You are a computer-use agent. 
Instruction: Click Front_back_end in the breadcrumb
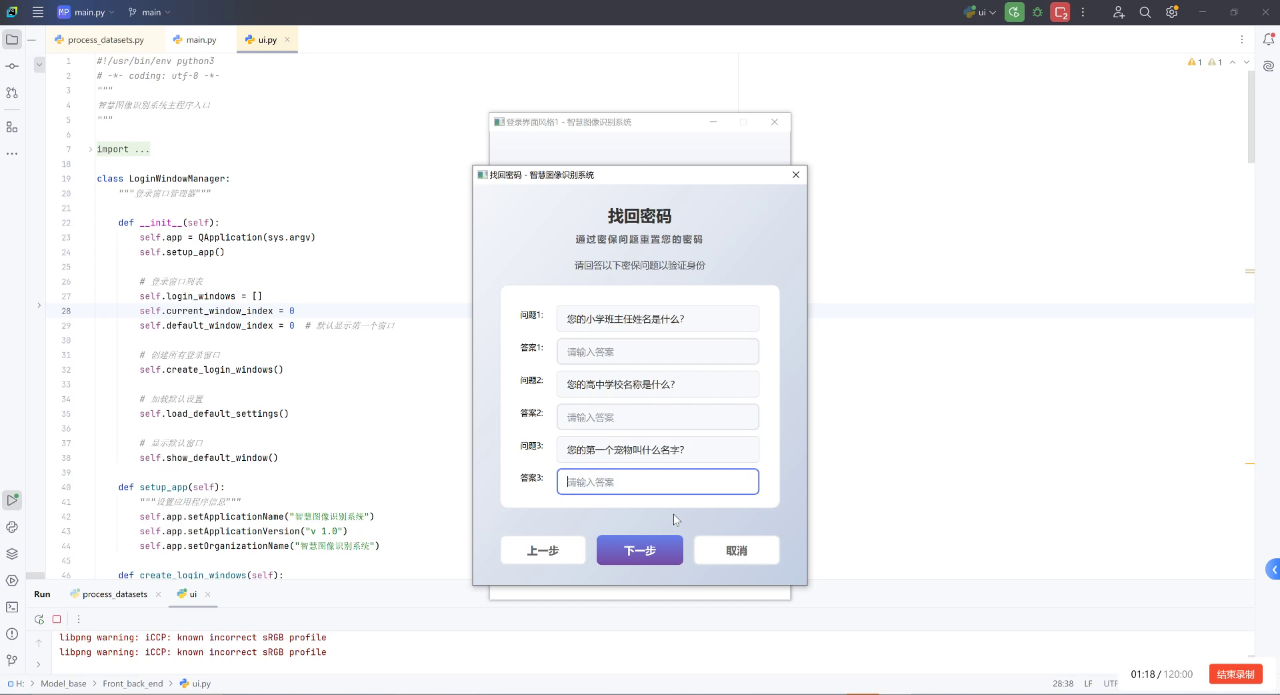pyautogui.click(x=133, y=684)
